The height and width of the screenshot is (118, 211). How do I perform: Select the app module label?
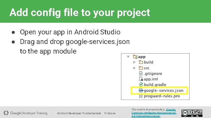142,57
